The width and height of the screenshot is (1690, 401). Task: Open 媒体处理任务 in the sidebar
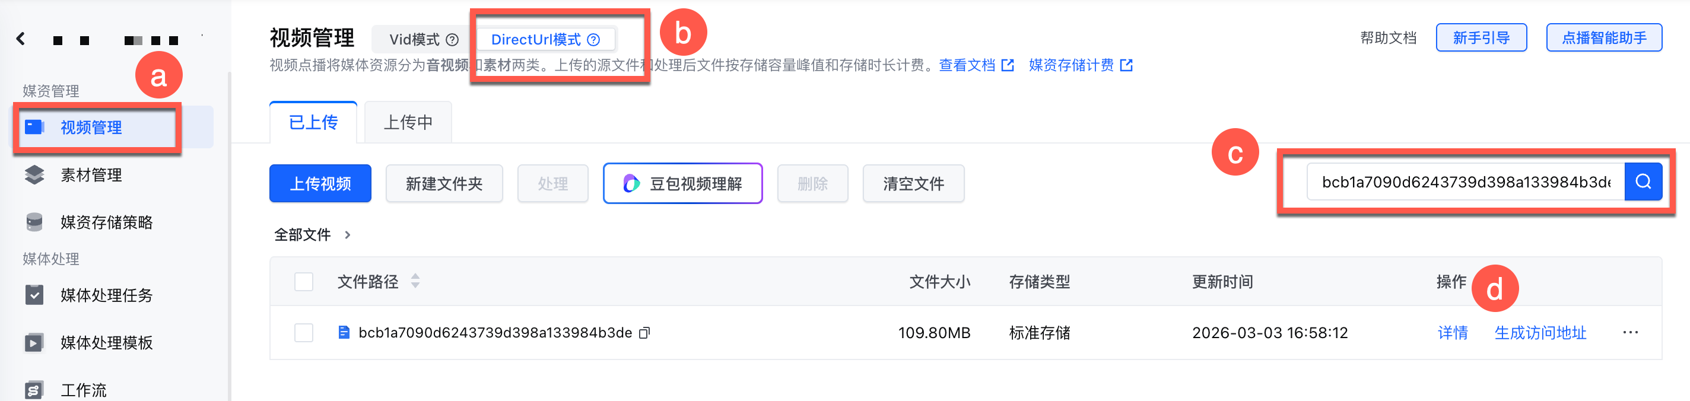pyautogui.click(x=106, y=295)
